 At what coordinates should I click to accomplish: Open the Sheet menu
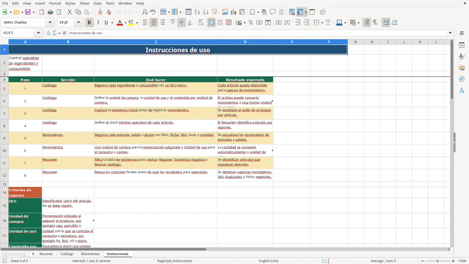click(84, 3)
